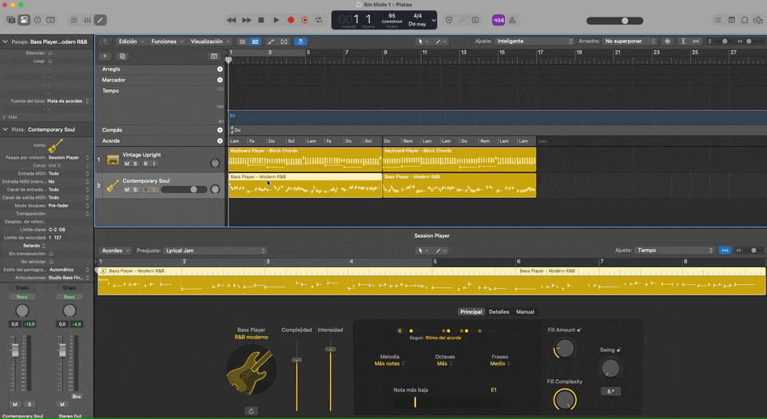The width and height of the screenshot is (767, 419).
Task: Toggle the Editors pencil icon
Action: (x=100, y=20)
